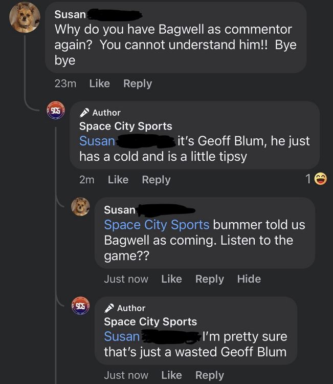Tap the pen icon beside last Author label
The image size is (333, 384).
coord(109,308)
